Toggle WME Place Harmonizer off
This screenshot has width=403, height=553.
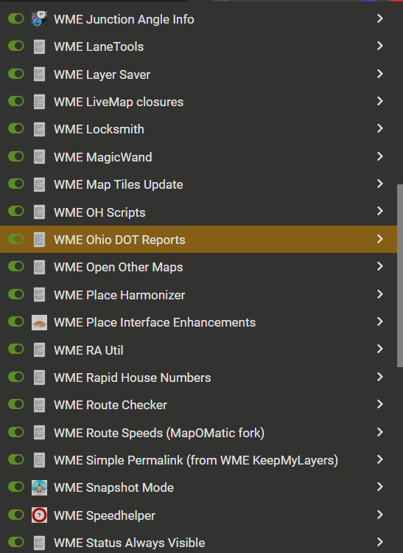point(16,294)
